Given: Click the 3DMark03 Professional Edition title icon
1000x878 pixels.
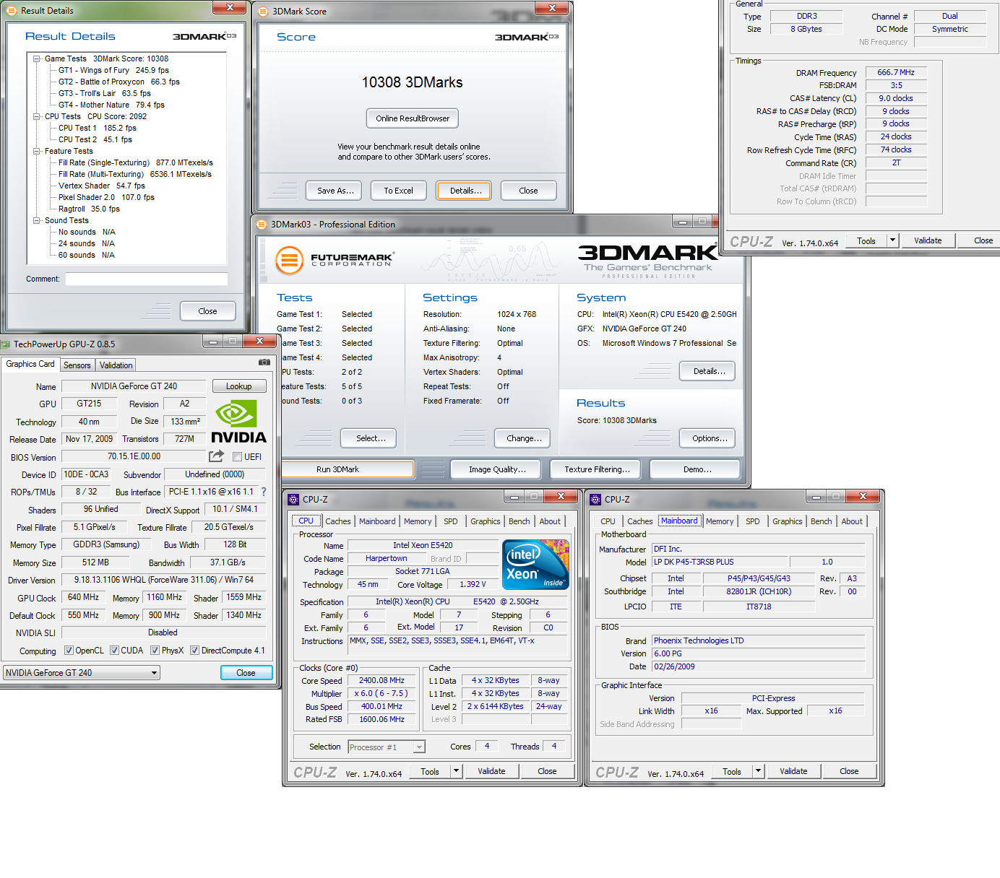Looking at the screenshot, I should (x=262, y=225).
